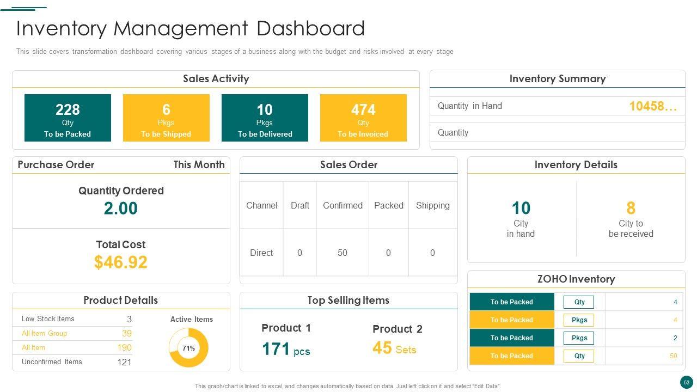This screenshot has height=392, width=697.
Task: Select the Direct channel row cell
Action: click(x=261, y=253)
